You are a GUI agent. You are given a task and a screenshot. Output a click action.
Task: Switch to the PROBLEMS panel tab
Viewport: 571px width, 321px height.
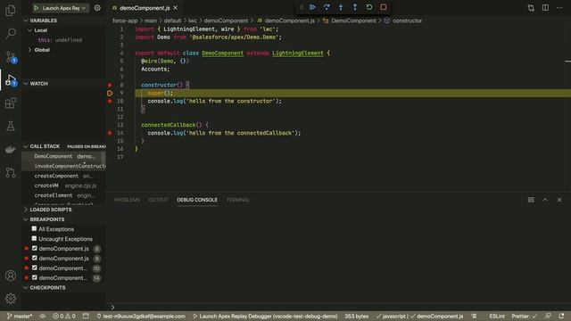coord(127,200)
